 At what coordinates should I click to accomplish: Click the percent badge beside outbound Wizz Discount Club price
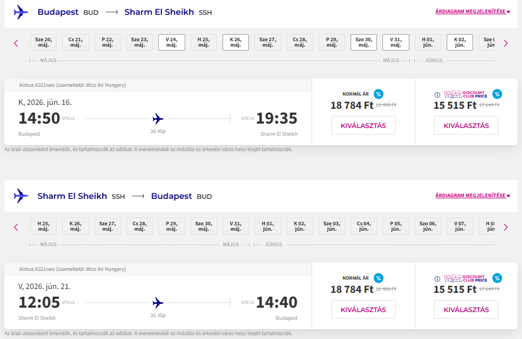497,94
